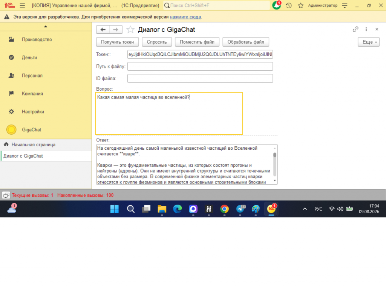Click the Производство factory icon
The width and height of the screenshot is (386, 287).
(x=11, y=39)
